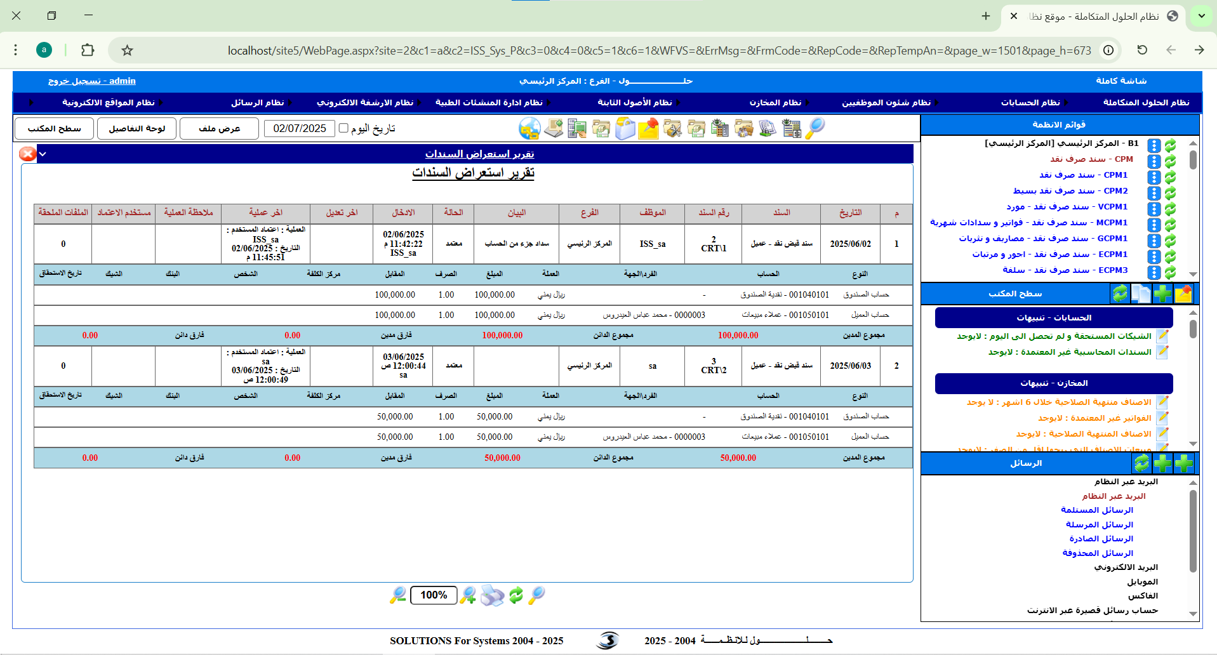Click the magnifier search icon in toolbar
Viewport: 1217px width, 655px height.
815,129
